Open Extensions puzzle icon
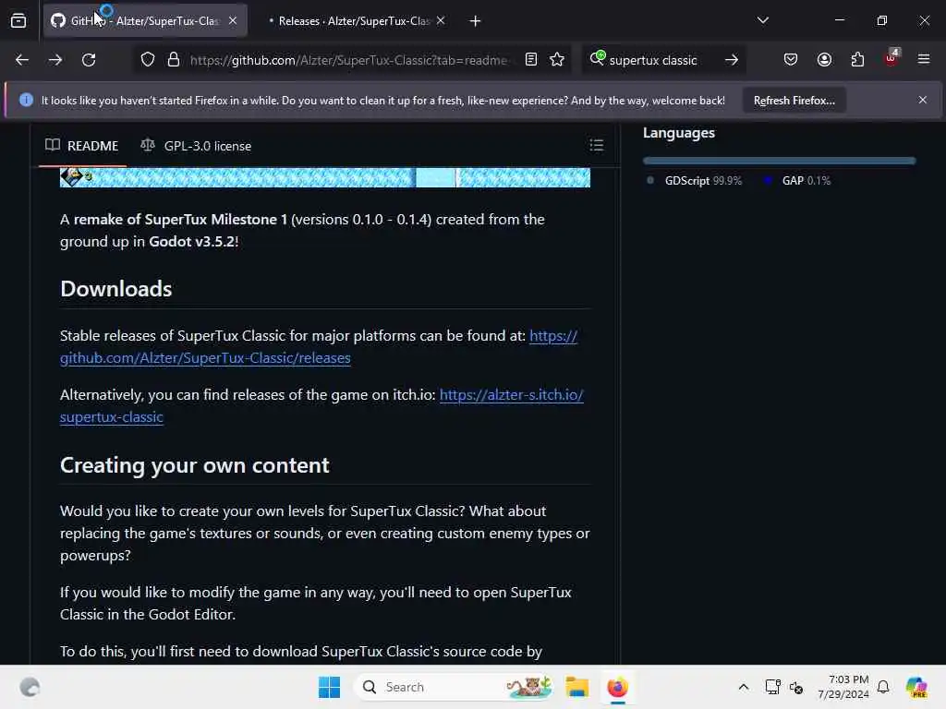 click(857, 60)
